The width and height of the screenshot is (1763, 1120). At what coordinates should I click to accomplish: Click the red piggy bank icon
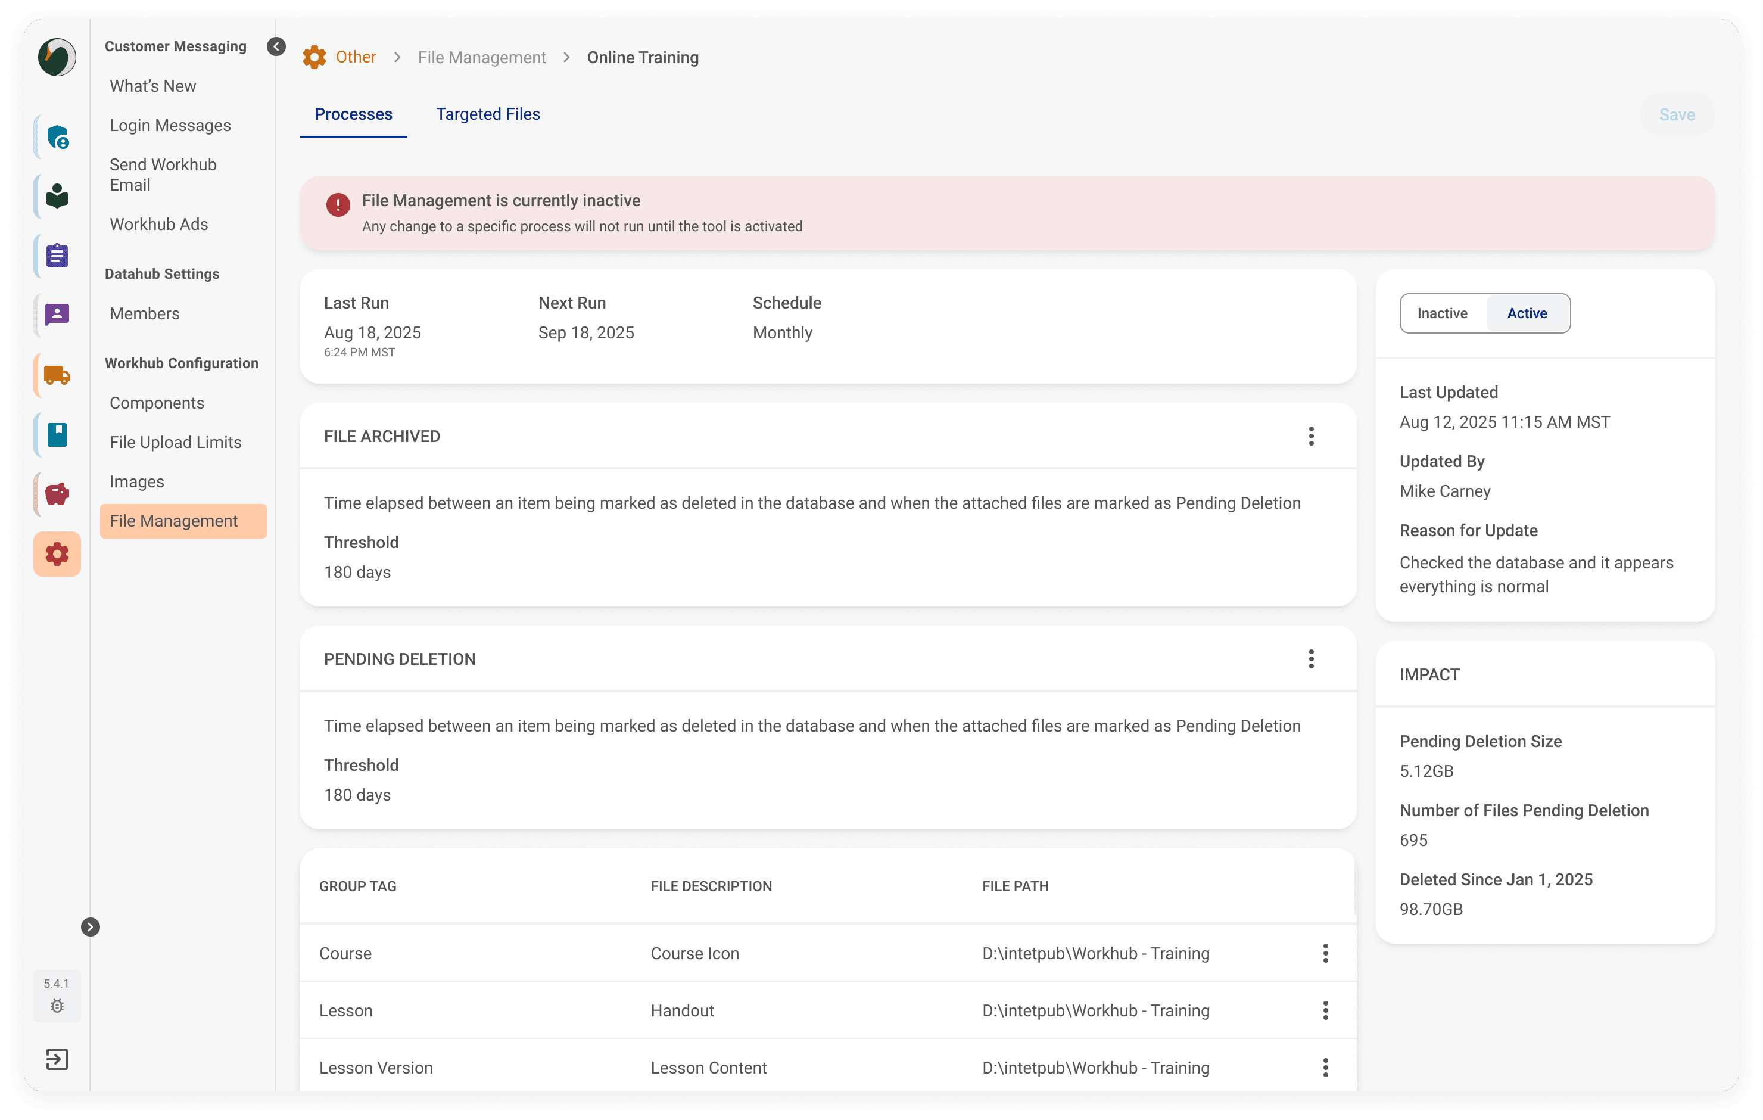click(x=57, y=494)
